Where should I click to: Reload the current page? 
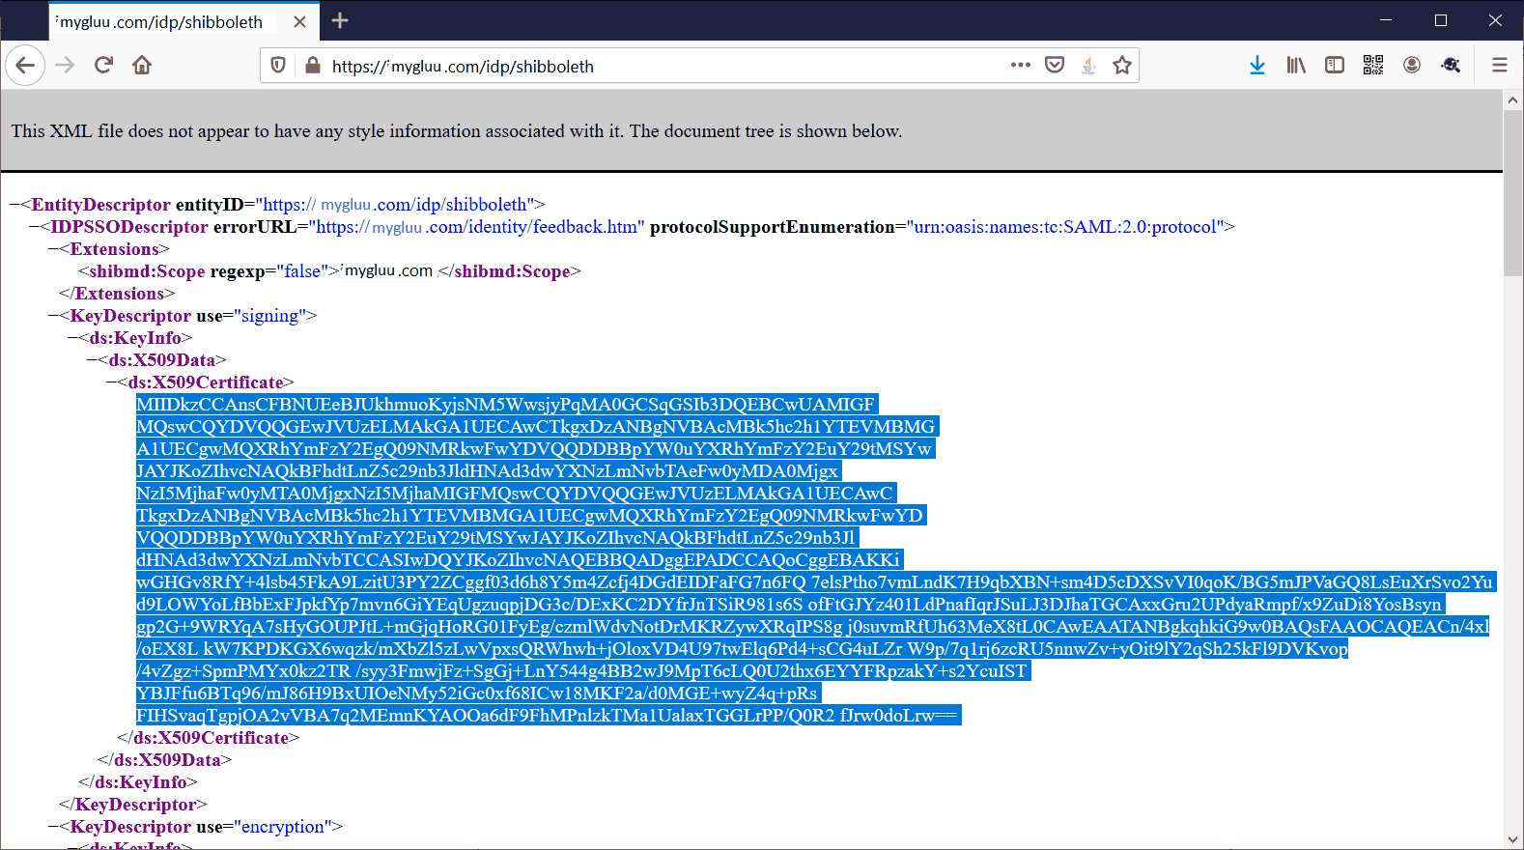(x=103, y=66)
